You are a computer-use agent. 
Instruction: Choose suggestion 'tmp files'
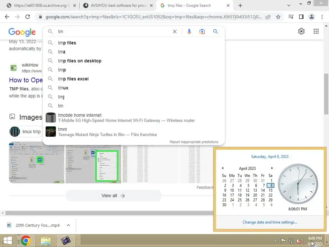point(134,43)
